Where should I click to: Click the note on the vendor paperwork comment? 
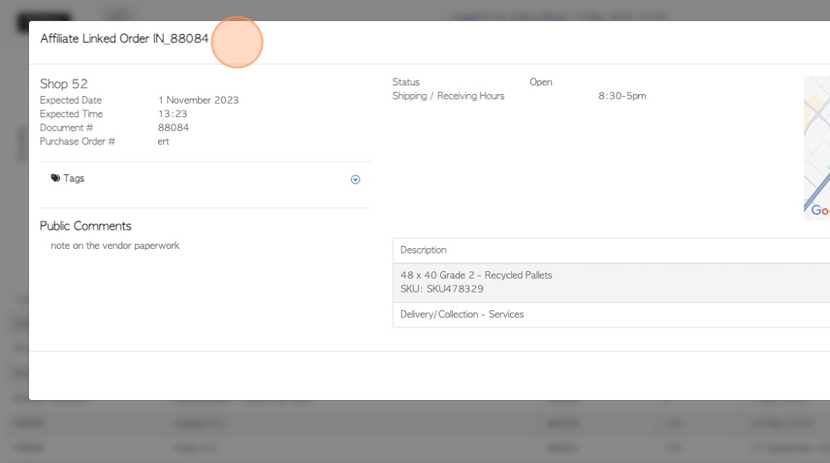(115, 245)
